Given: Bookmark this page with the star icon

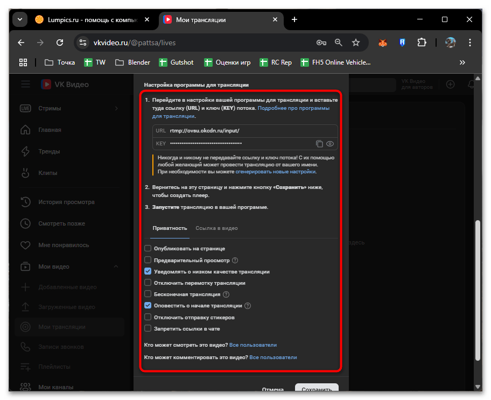Looking at the screenshot, I should click(x=356, y=43).
